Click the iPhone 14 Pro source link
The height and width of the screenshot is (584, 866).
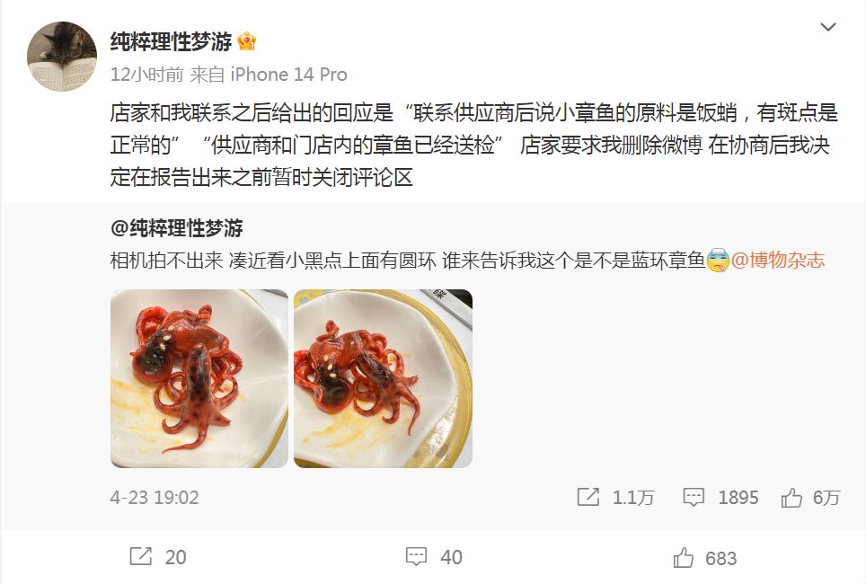(x=288, y=75)
